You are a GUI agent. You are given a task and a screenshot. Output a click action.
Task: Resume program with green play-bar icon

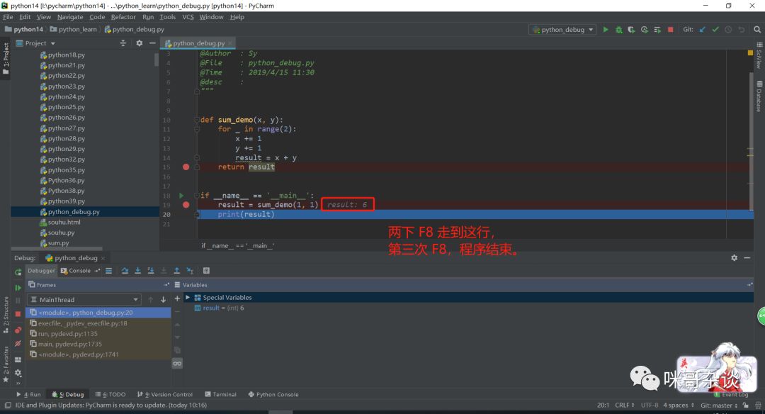pos(18,288)
